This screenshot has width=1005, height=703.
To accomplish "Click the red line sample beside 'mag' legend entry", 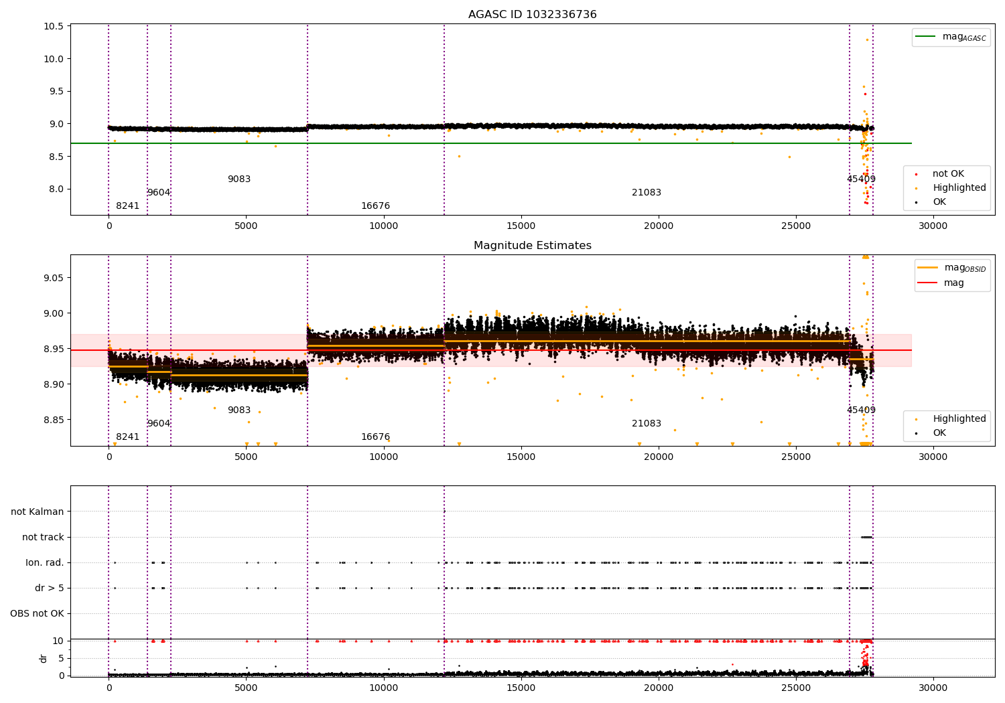I will coord(928,283).
